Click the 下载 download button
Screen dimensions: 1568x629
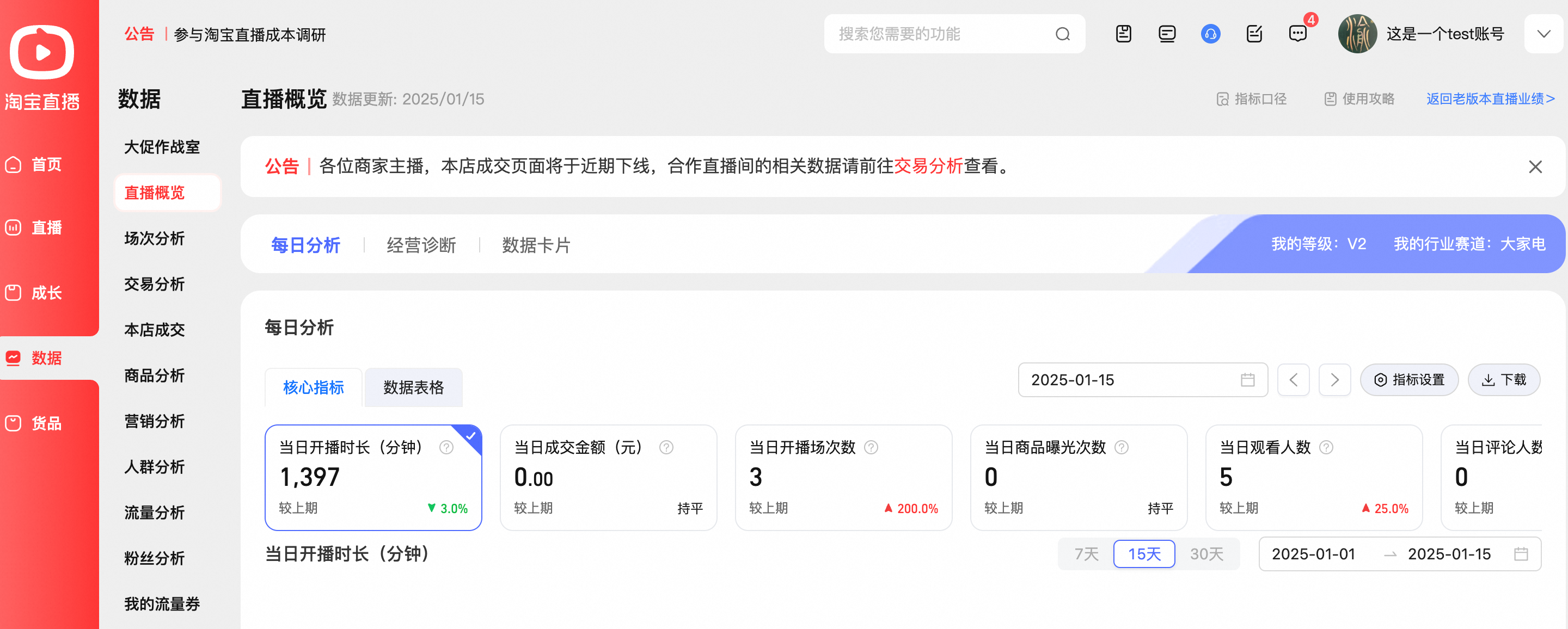(1504, 380)
